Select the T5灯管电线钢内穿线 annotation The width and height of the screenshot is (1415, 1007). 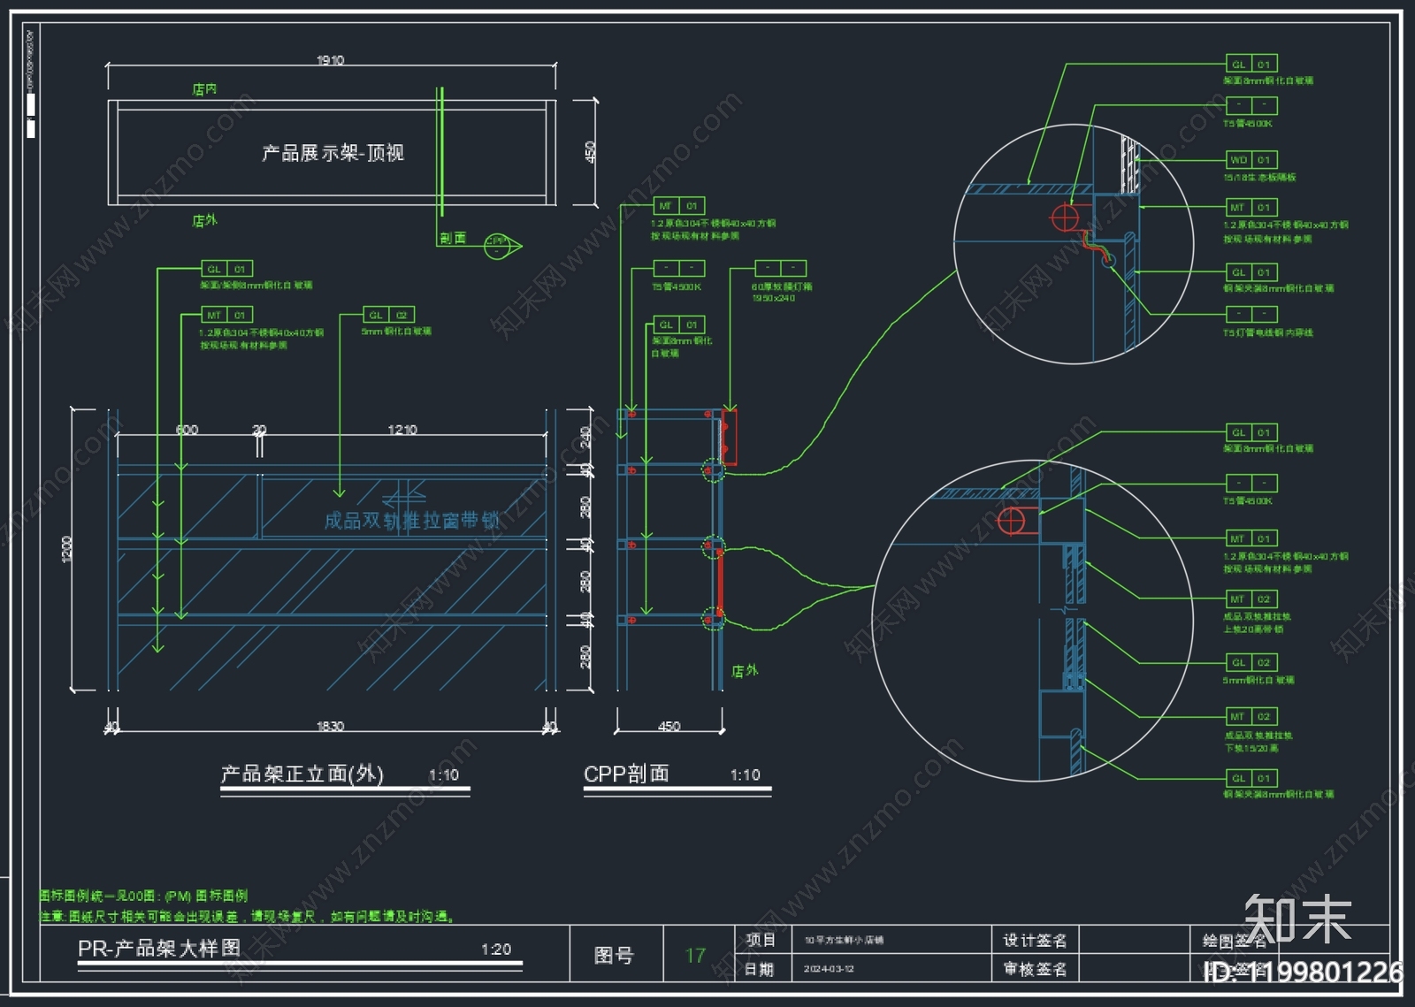coord(1268,333)
